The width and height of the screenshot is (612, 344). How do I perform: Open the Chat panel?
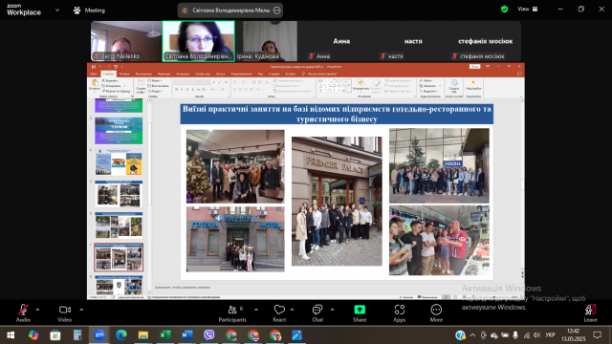(x=317, y=313)
